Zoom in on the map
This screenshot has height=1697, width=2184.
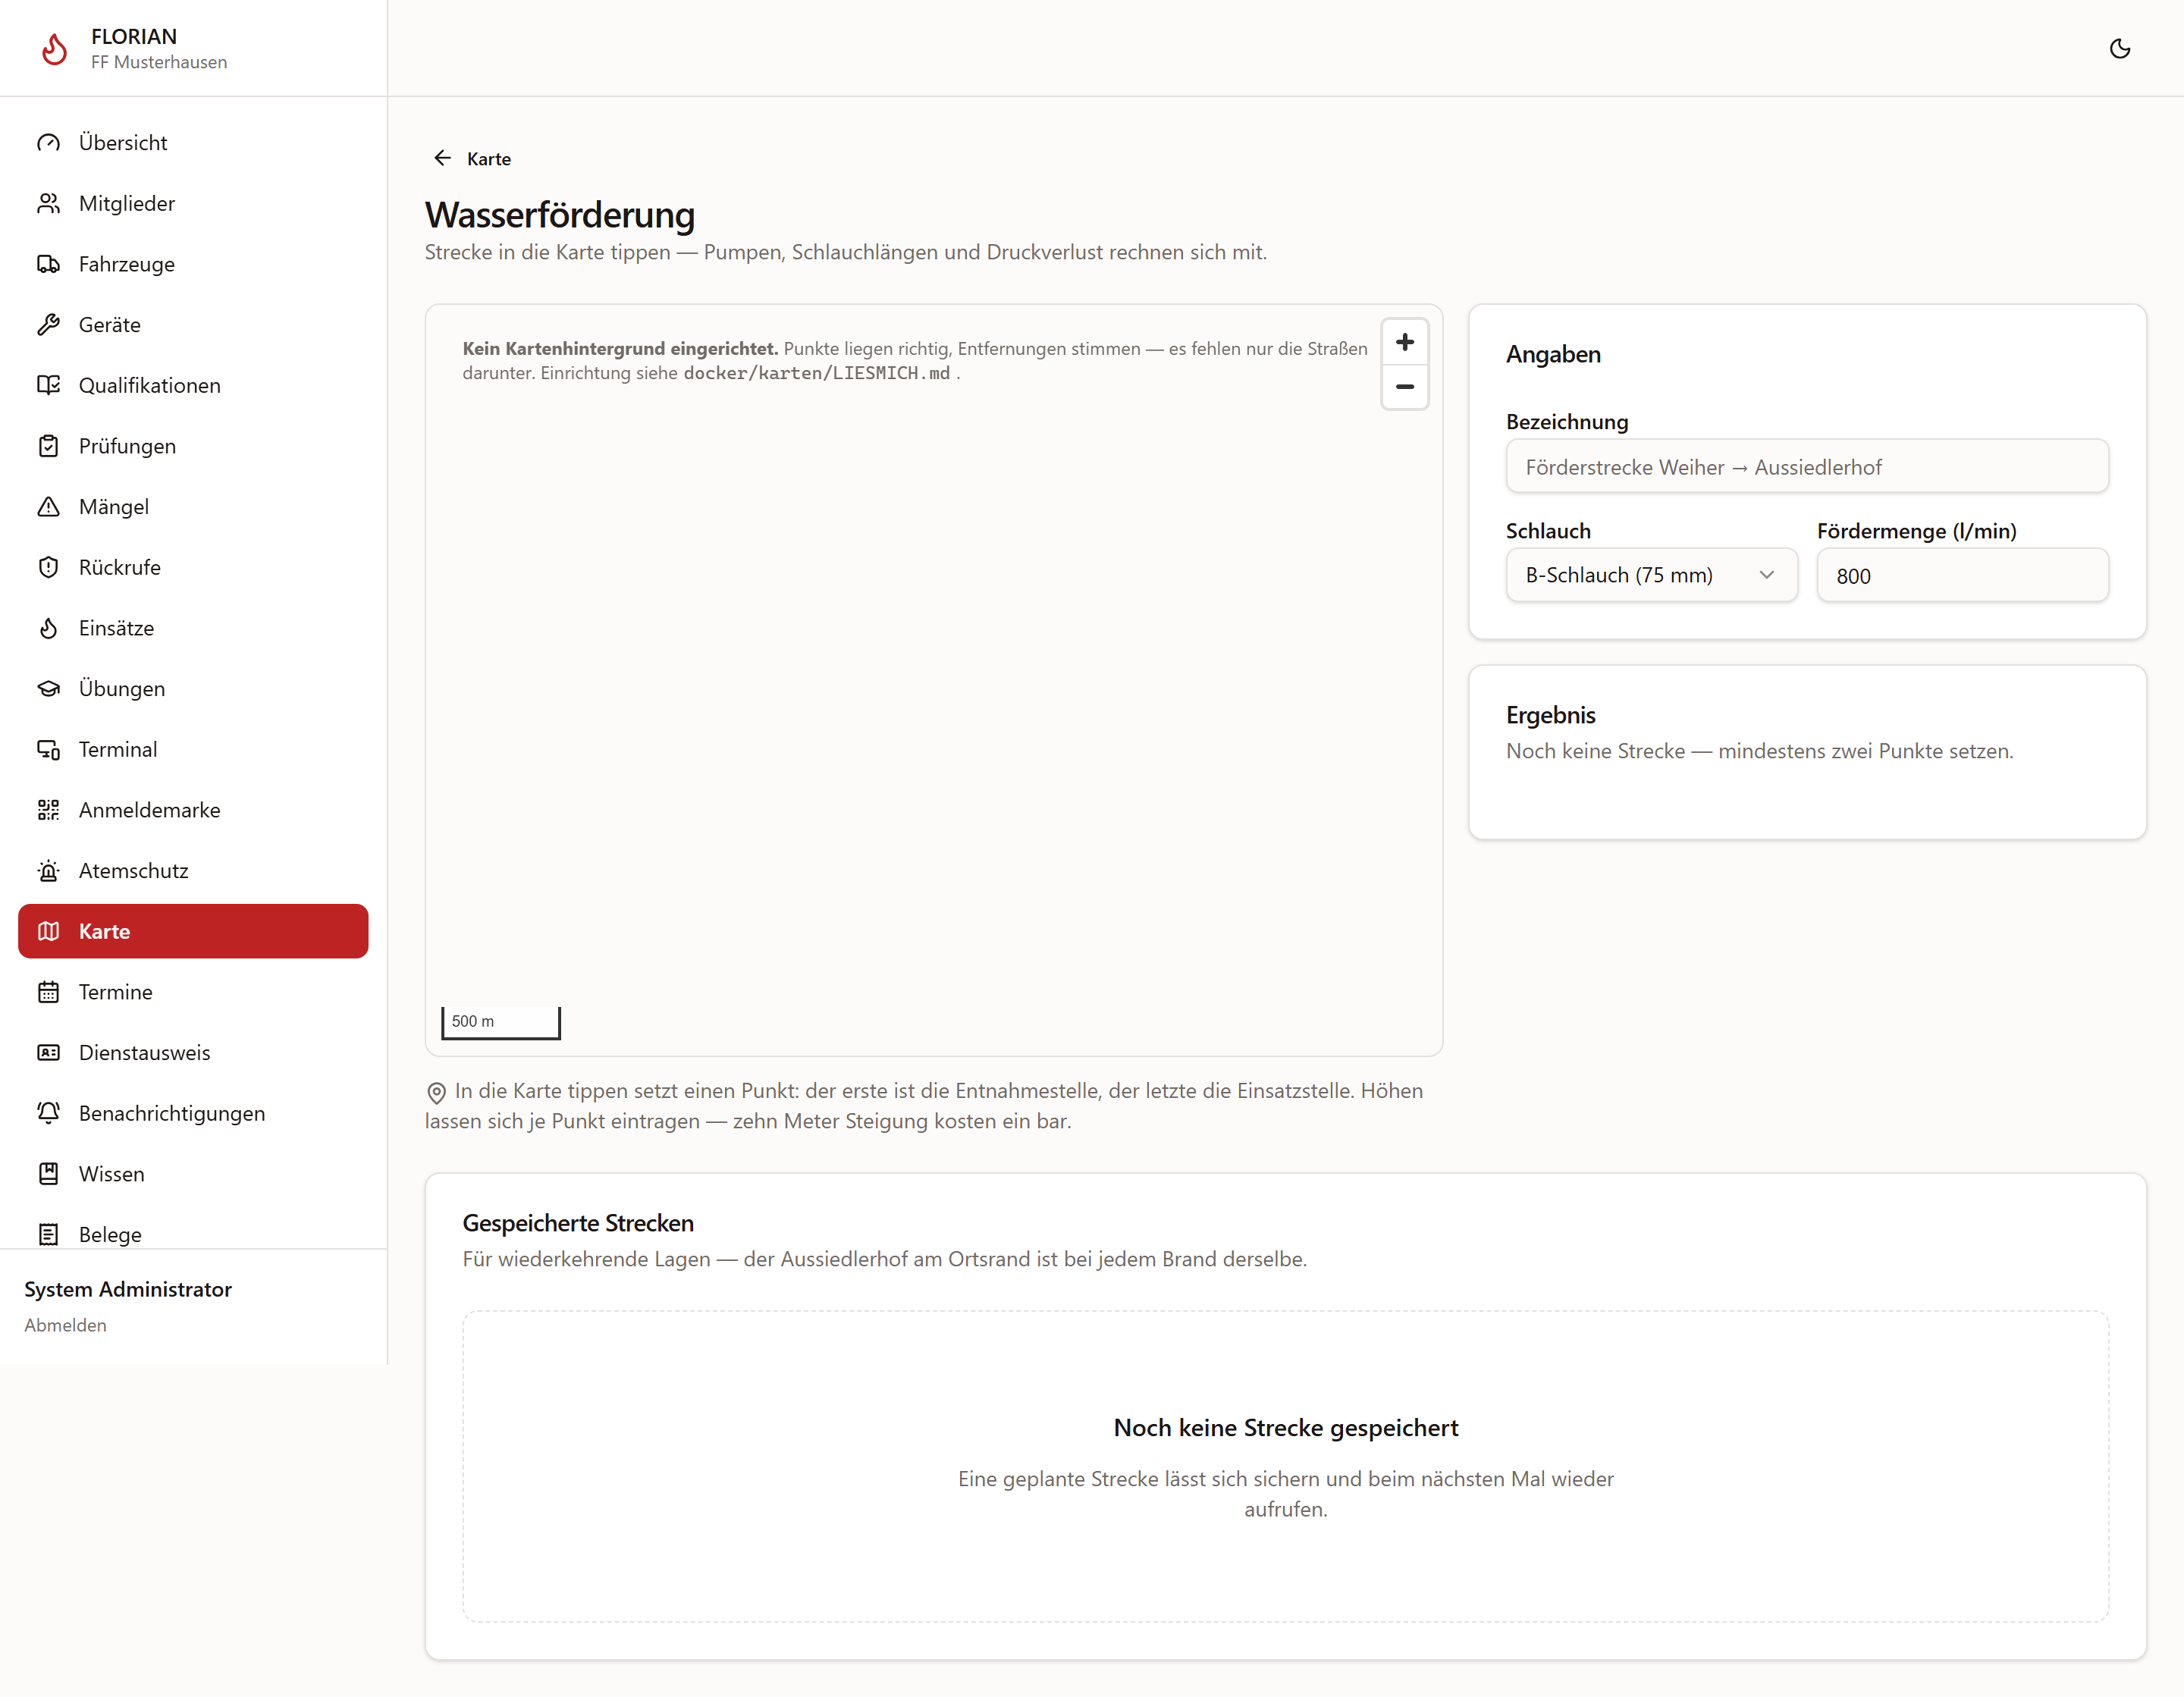click(1404, 342)
